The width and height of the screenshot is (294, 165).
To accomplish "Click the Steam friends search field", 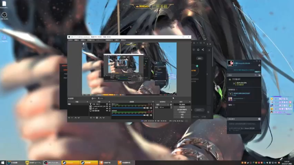I will [x=241, y=75].
